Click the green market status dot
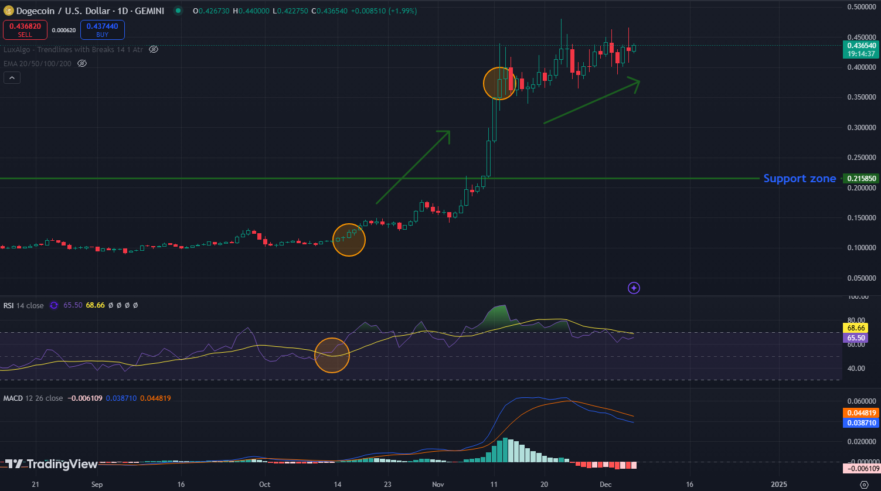The image size is (881, 491). click(x=177, y=12)
